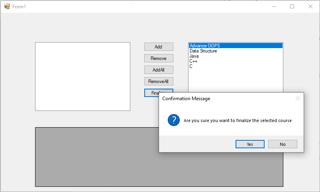Click the gray panel at the bottom

coord(96,159)
